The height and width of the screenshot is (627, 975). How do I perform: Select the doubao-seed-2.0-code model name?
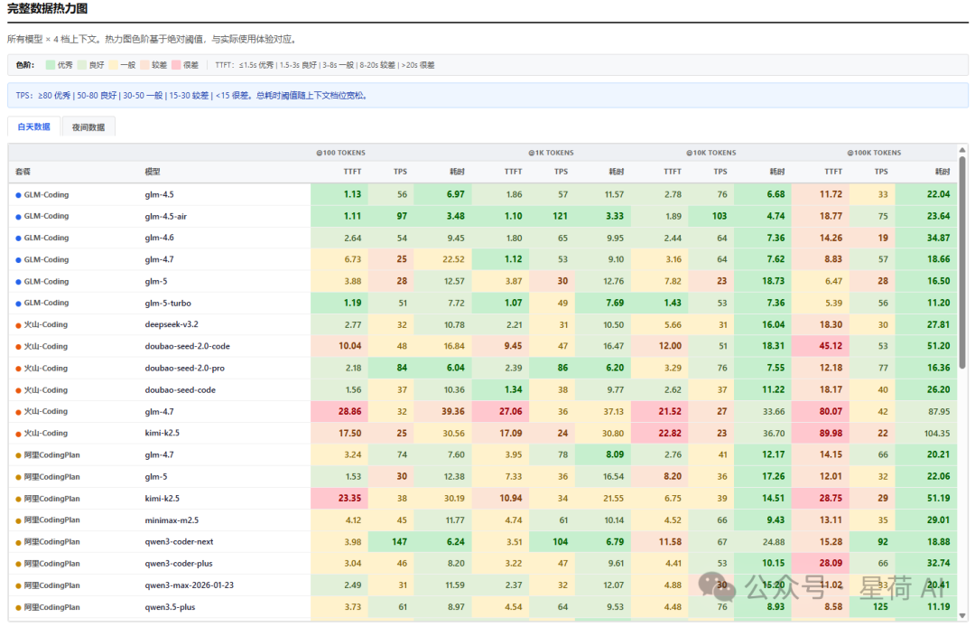(187, 346)
